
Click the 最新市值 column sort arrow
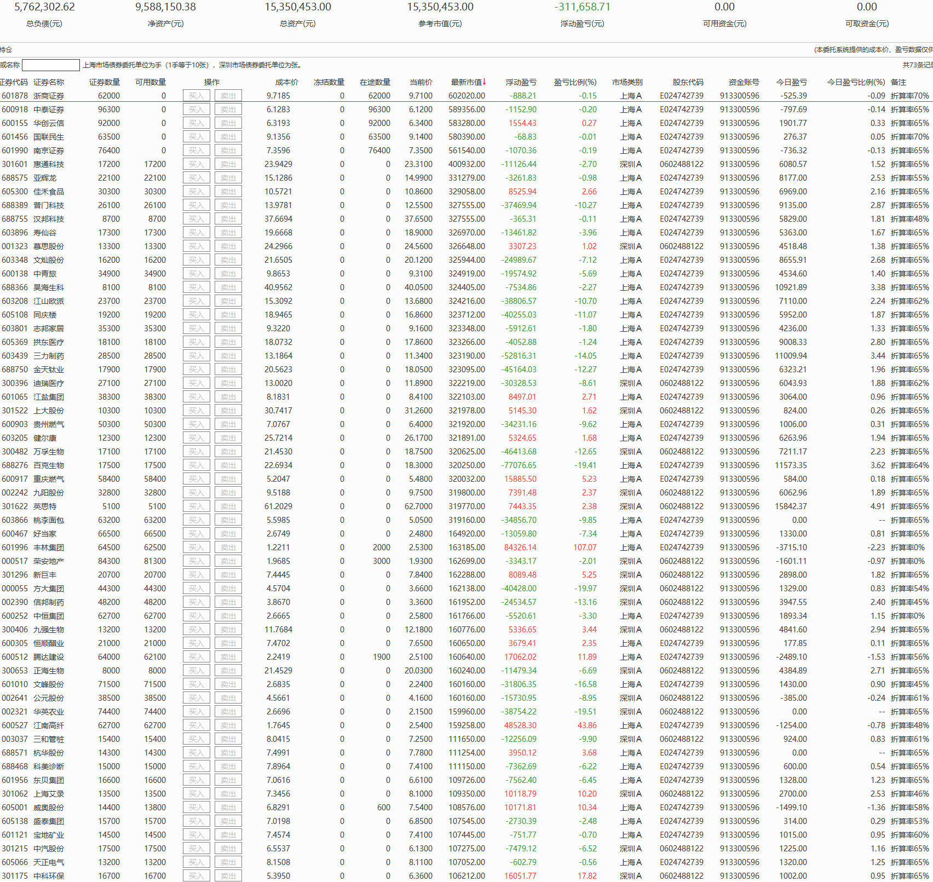pyautogui.click(x=484, y=82)
